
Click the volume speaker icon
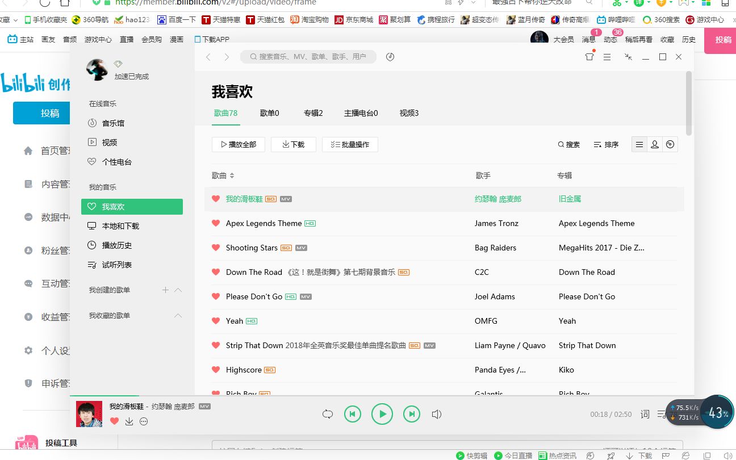tap(437, 415)
